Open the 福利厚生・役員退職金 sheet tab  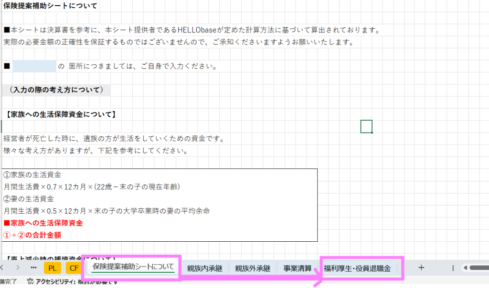[357, 268]
